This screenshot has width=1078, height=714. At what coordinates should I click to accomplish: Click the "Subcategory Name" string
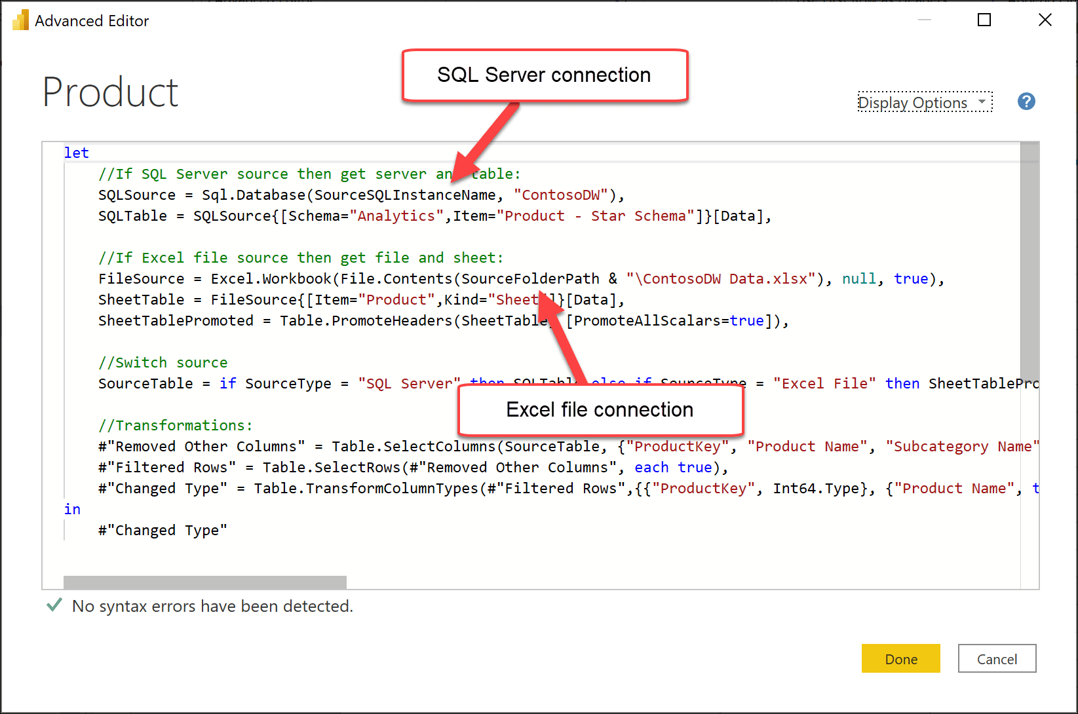tap(962, 446)
